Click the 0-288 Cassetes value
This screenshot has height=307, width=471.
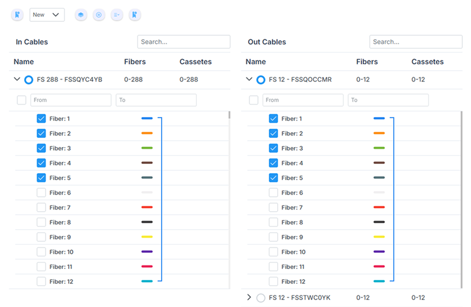189,80
